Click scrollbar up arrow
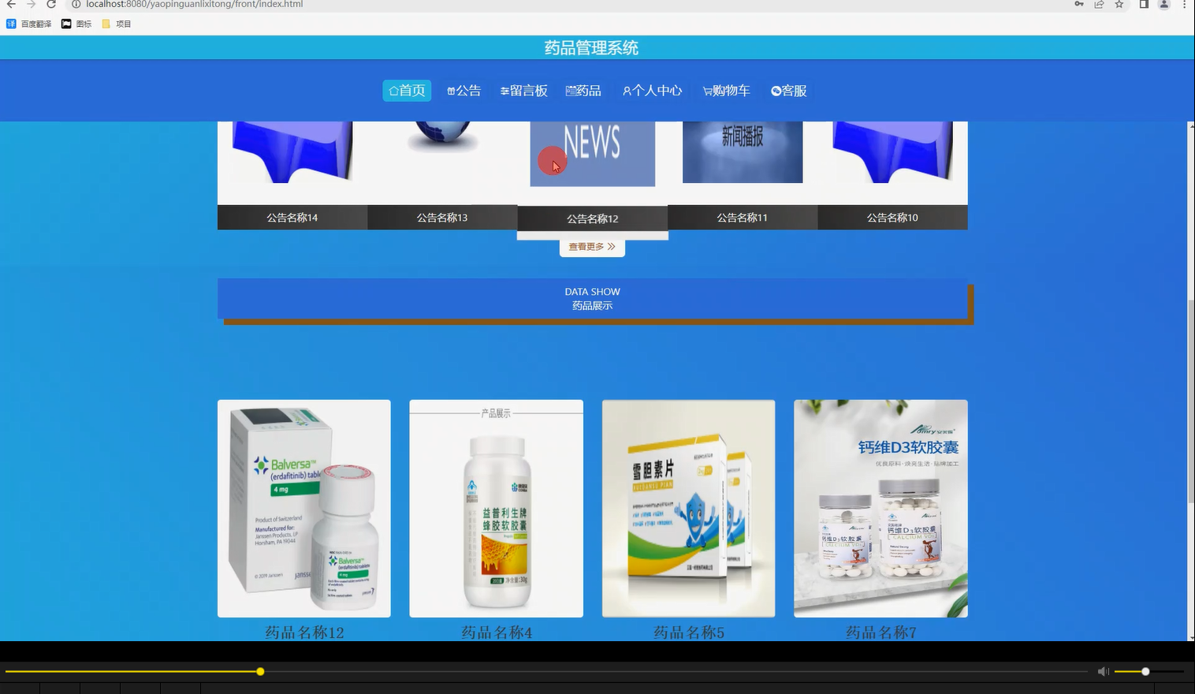This screenshot has width=1195, height=694. (x=1190, y=126)
